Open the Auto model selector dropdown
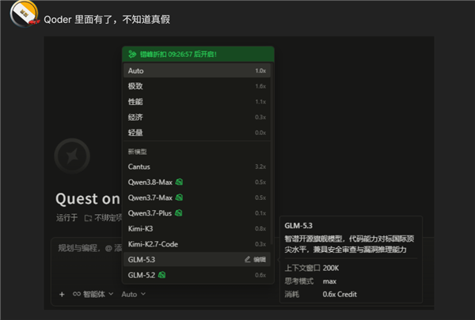The width and height of the screenshot is (475, 320). (133, 294)
